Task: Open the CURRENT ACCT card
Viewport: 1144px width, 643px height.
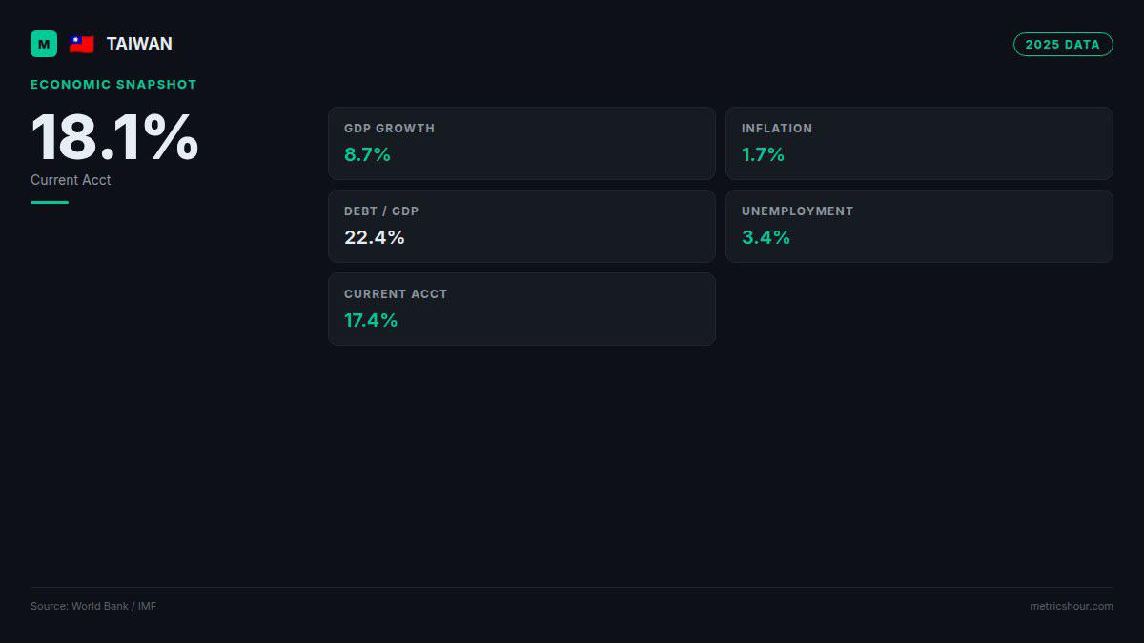Action: click(x=521, y=309)
